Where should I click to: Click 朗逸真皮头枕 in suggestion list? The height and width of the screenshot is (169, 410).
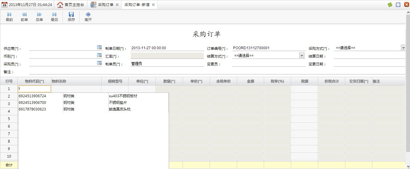point(120,109)
